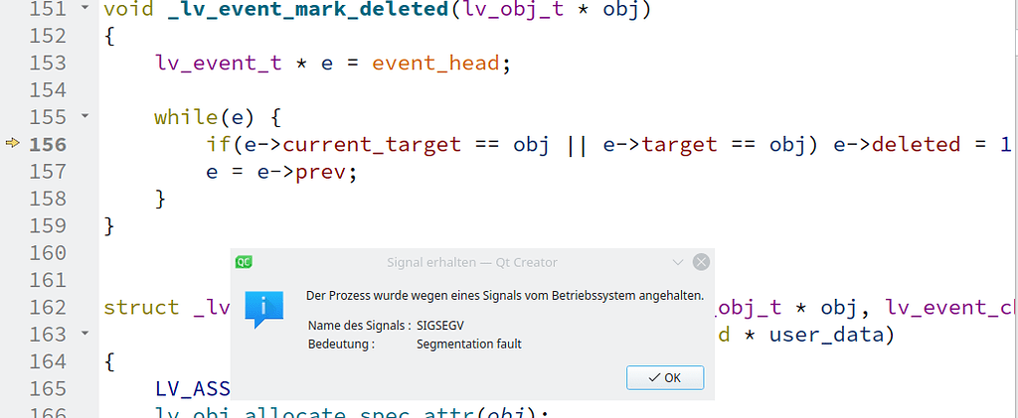Screen dimensions: 1018x418
Task: Click the 'Segmentation fault' meaning text
Action: (469, 345)
